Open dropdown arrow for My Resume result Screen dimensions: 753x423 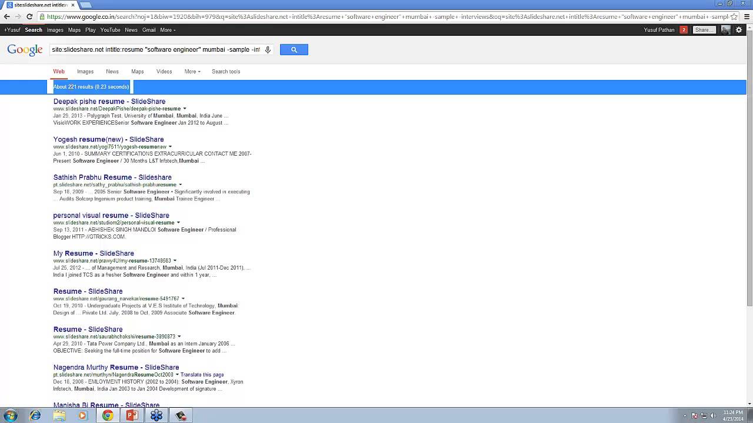[x=175, y=261]
